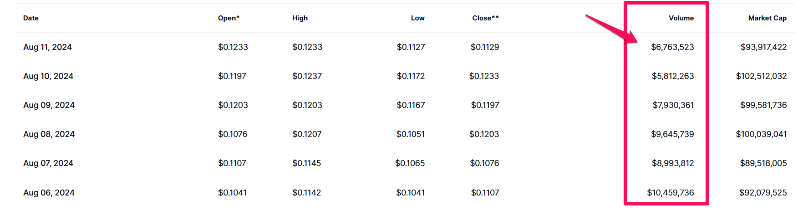Click the $0.1129 closing price
Image resolution: width=803 pixels, height=210 pixels.
pyautogui.click(x=485, y=47)
